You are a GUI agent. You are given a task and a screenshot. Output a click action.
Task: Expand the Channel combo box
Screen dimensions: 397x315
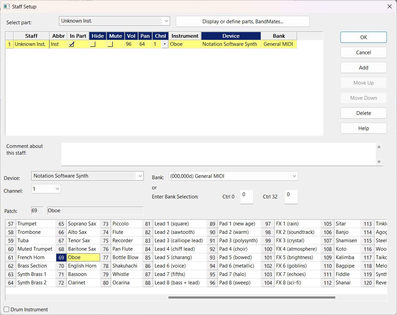pyautogui.click(x=57, y=189)
